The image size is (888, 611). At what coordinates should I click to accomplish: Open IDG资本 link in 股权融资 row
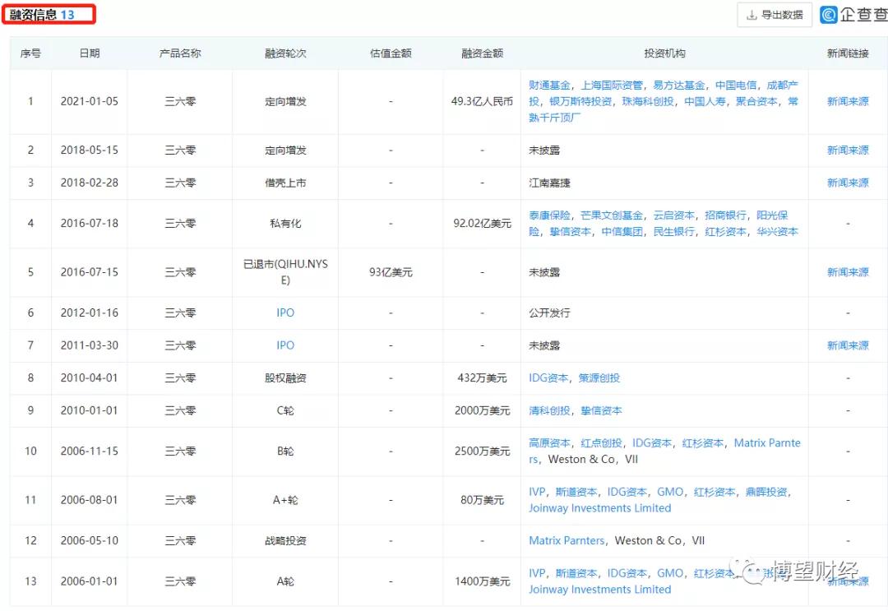(548, 377)
